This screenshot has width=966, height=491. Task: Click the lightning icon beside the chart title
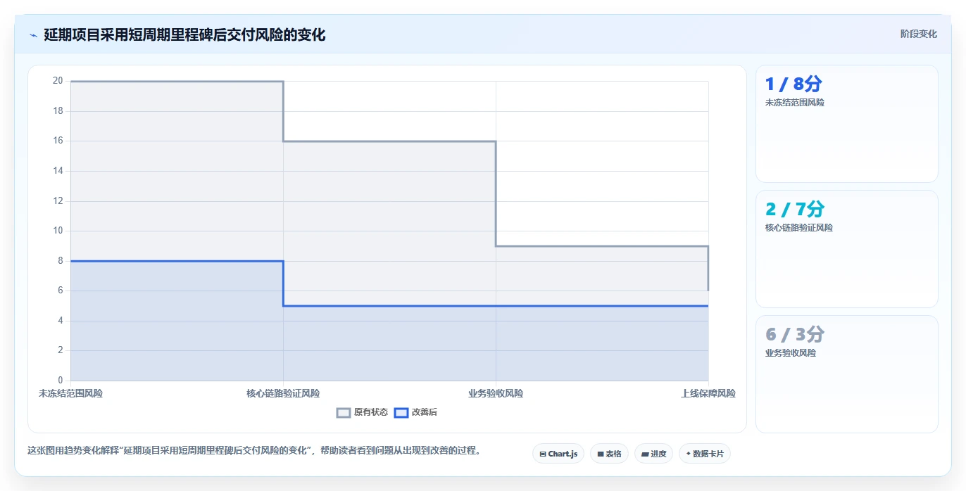[33, 35]
